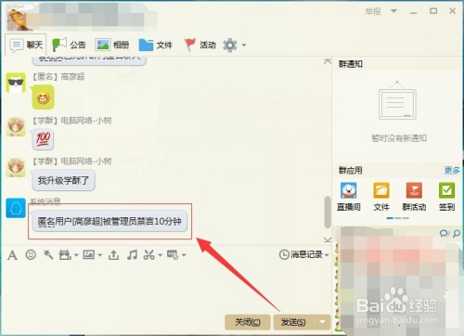Click the 我升级学酥了 message bubble

[x=63, y=180]
